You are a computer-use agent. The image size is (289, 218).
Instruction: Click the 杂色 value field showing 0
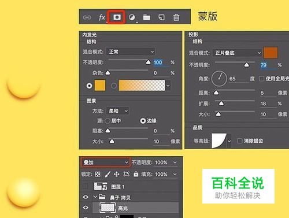coord(161,73)
